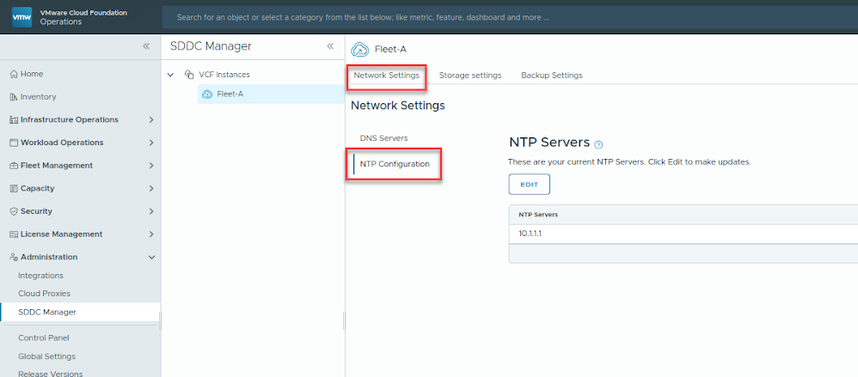Click the Fleet-A cloud icon in header
Screen dimensions: 858x377
point(361,49)
